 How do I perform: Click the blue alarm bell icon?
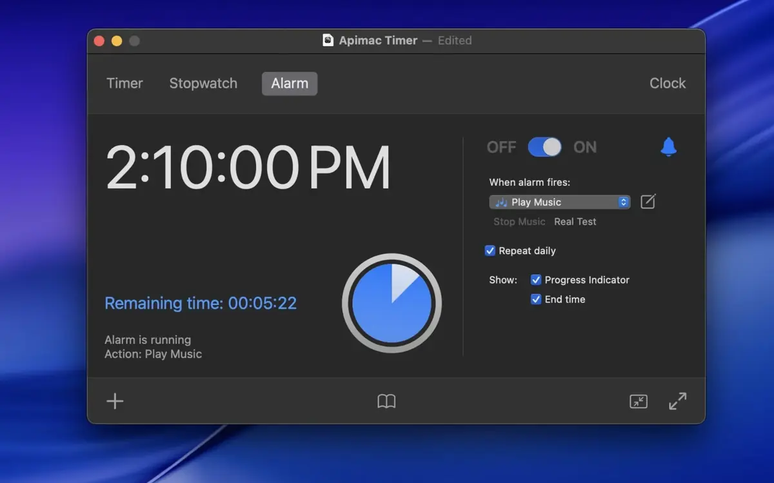pos(668,147)
